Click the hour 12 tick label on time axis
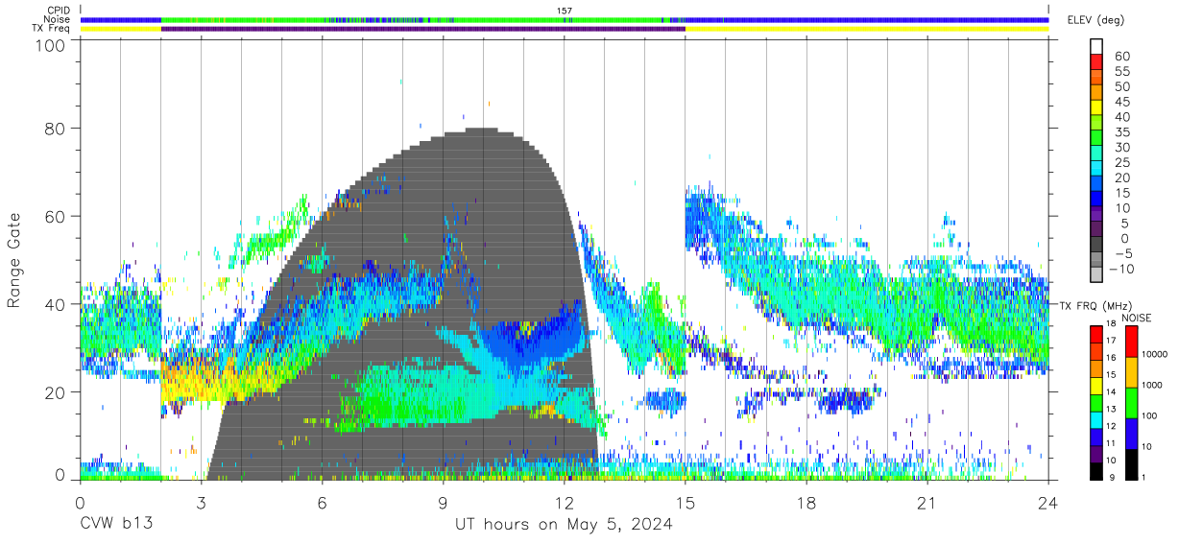 click(x=564, y=504)
